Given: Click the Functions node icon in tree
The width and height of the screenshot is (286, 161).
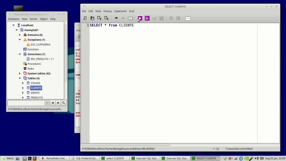Looking at the screenshot, I should click(x=25, y=49).
